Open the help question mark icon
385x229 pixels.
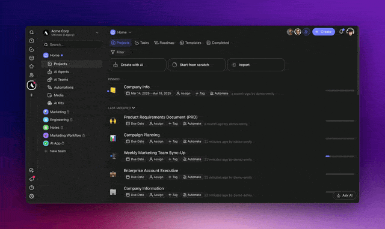click(32, 188)
